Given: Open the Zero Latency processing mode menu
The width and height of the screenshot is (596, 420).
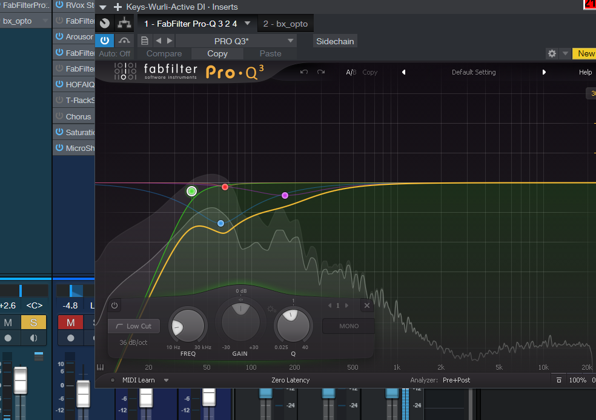Looking at the screenshot, I should tap(290, 380).
